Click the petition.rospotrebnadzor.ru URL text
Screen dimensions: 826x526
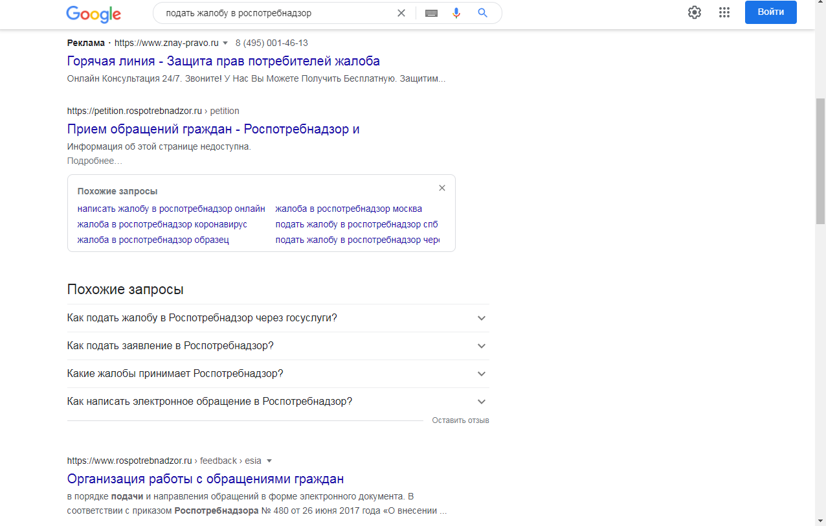point(153,111)
